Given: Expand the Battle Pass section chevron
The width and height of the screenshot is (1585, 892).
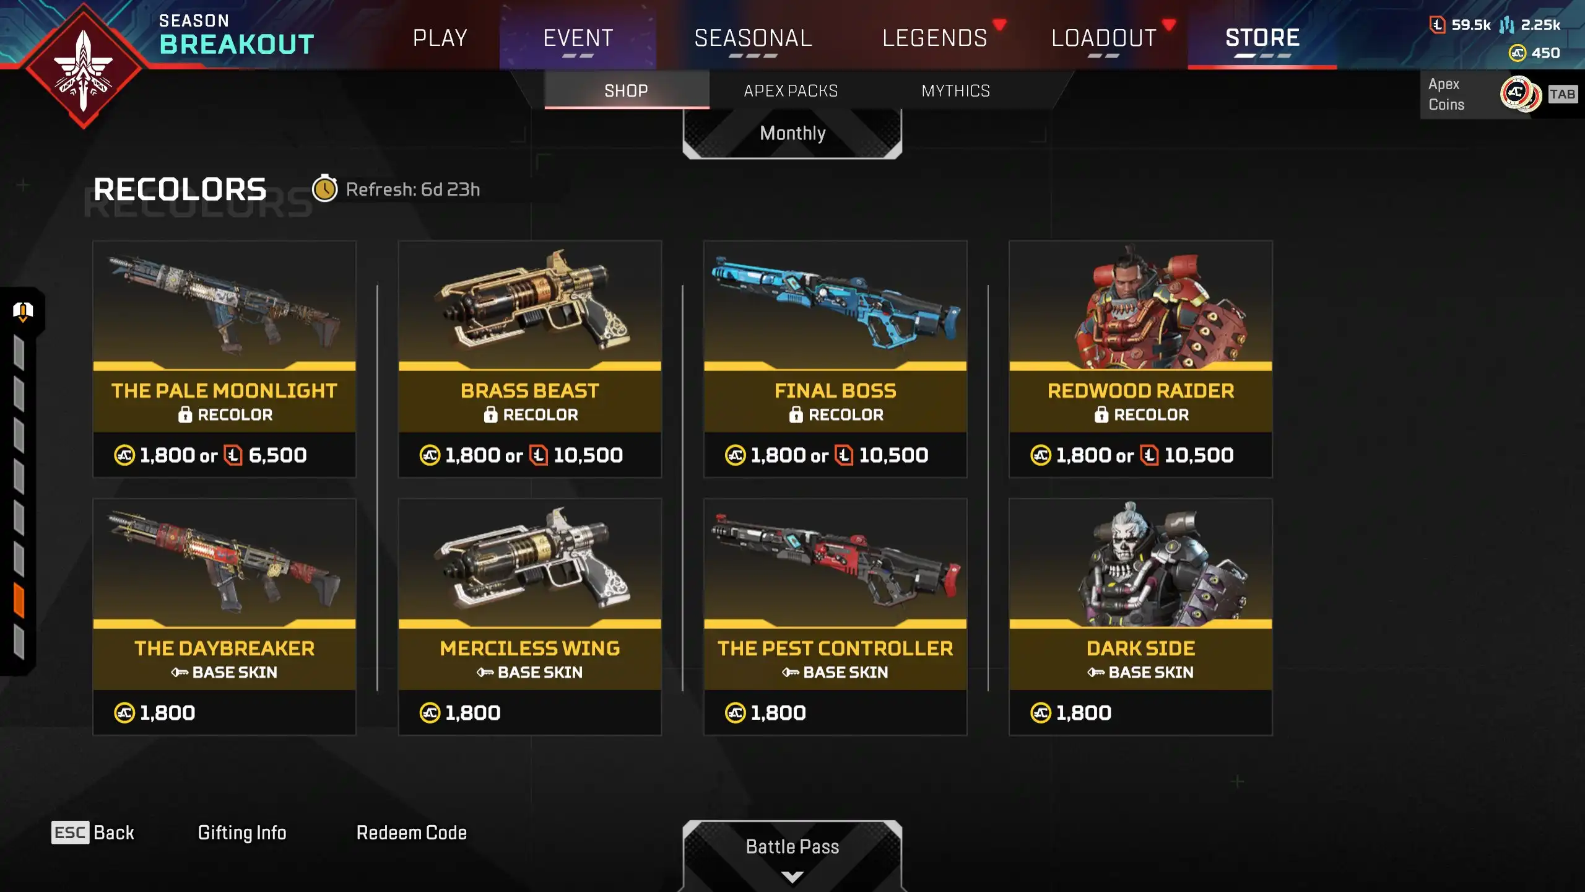Looking at the screenshot, I should point(792,876).
